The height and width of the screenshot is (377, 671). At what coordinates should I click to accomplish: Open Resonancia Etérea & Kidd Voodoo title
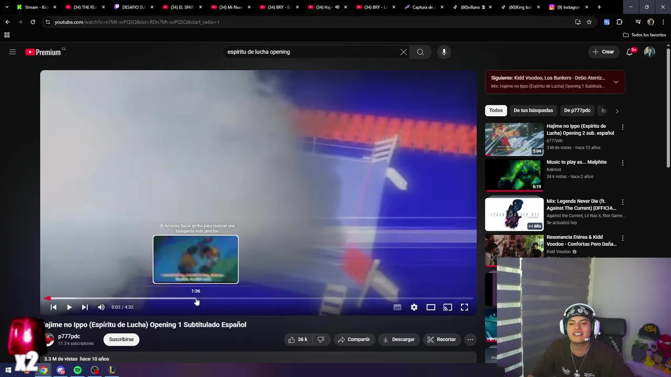581,240
